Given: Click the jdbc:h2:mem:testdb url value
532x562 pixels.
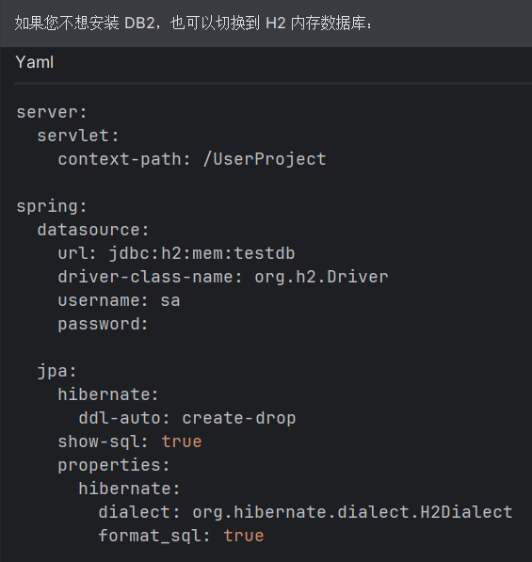Looking at the screenshot, I should pos(202,253).
